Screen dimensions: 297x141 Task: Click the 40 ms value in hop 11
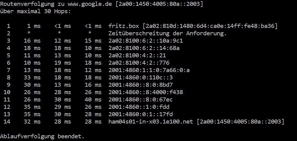tap(93, 100)
